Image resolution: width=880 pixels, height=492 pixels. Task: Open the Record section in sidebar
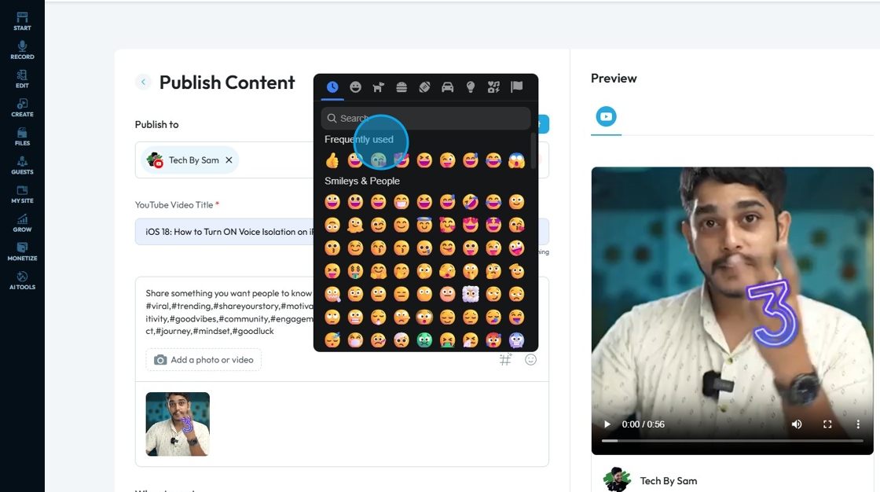[23, 50]
